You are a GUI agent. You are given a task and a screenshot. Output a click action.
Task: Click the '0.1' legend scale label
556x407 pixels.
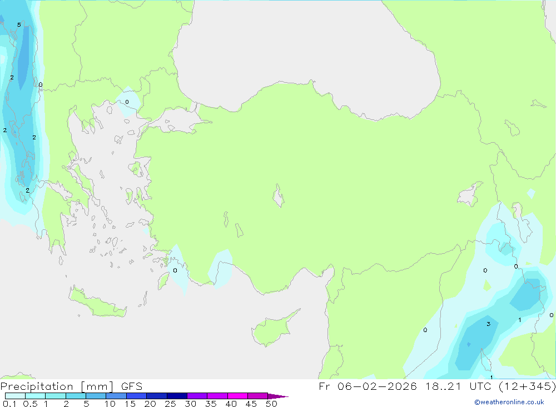pyautogui.click(x=9, y=404)
